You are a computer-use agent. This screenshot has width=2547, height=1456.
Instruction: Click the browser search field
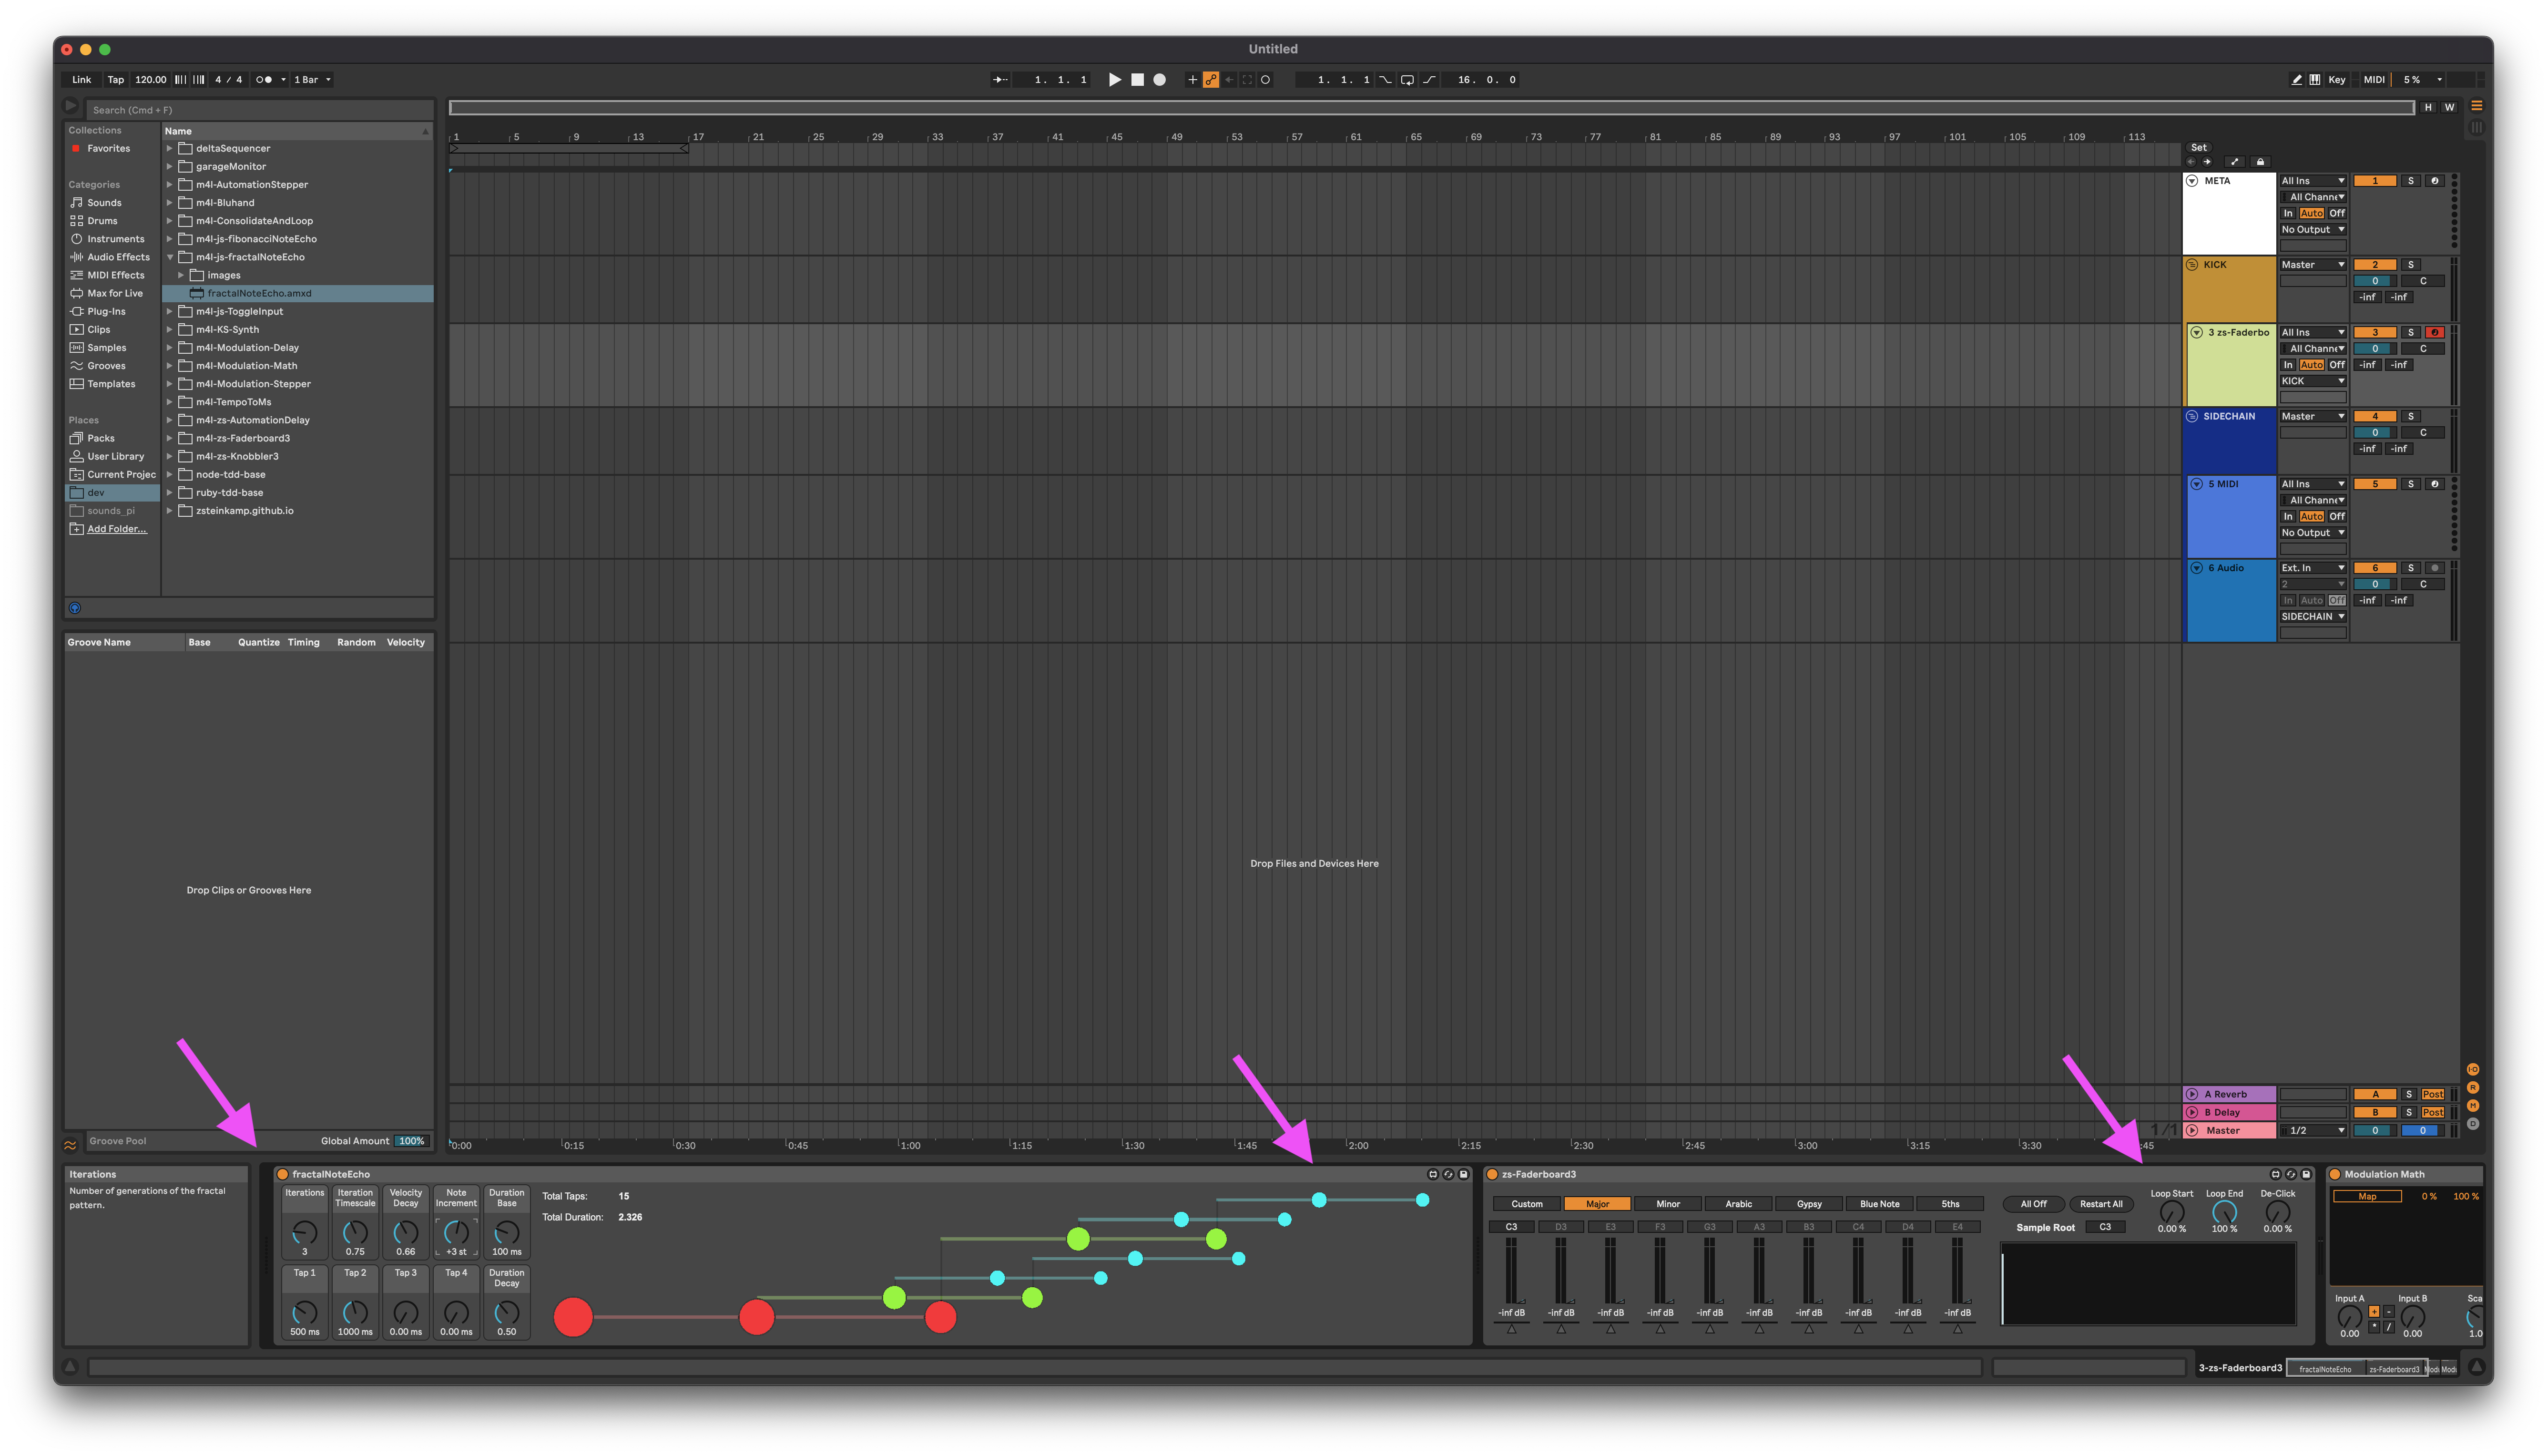[260, 110]
